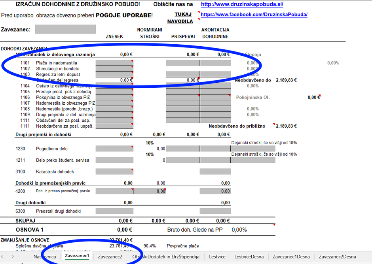Click the Zavezanec name input cell

click(65, 29)
